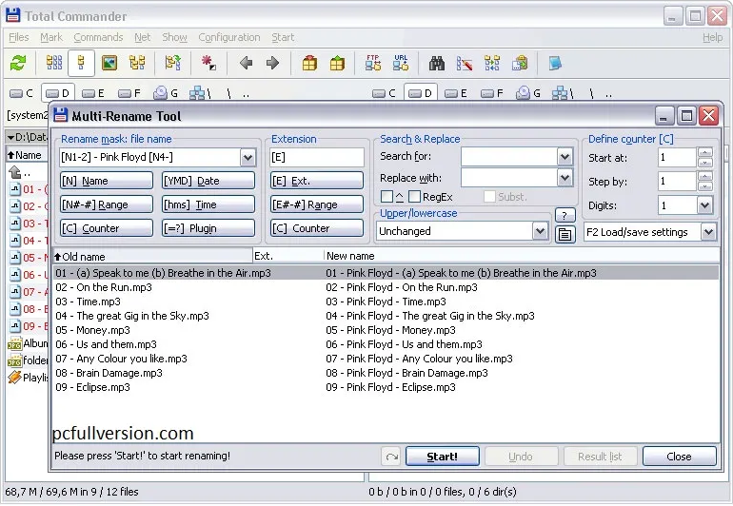Select drive E in left drive bar
This screenshot has width=733, height=506.
(x=93, y=93)
